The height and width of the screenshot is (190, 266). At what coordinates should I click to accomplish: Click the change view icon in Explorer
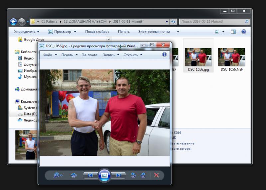point(217,32)
